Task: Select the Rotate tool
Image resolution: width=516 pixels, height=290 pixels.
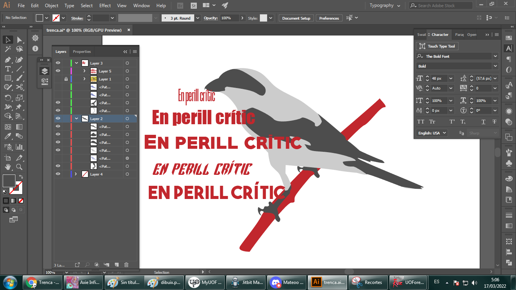Action: (x=8, y=98)
